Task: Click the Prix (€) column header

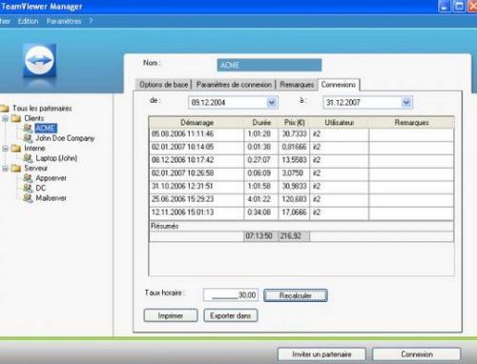Action: pyautogui.click(x=294, y=122)
